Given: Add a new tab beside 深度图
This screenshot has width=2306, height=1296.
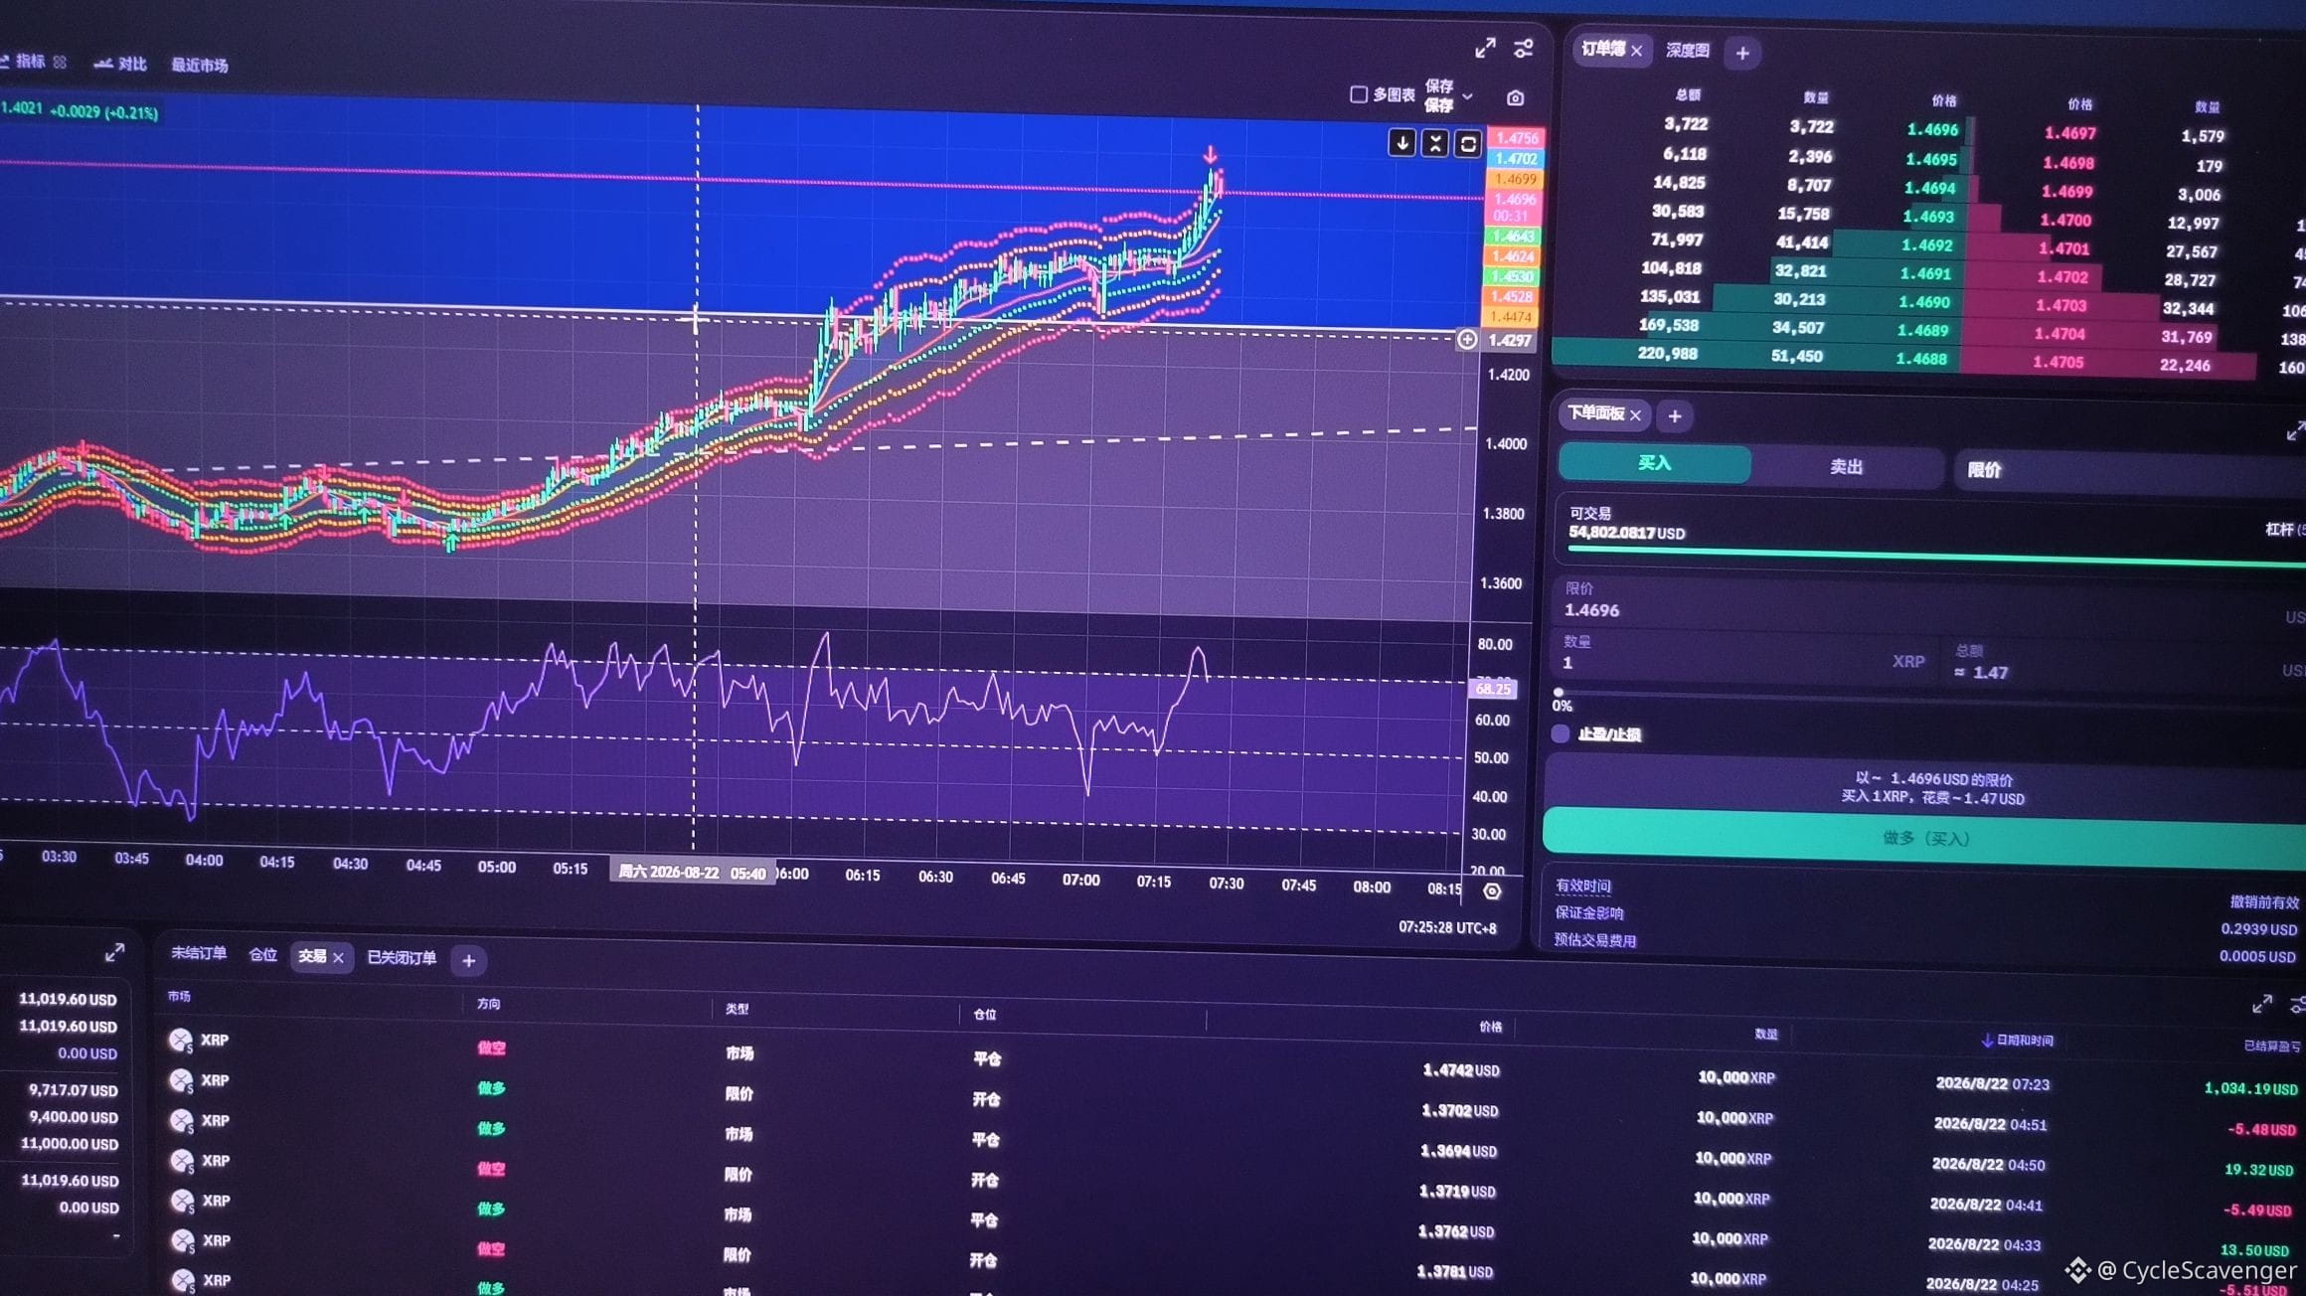Looking at the screenshot, I should [x=1742, y=53].
